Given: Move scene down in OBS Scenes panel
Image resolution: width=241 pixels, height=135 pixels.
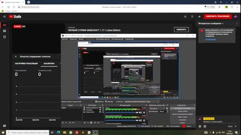Looking at the screenshot, I should click(73, 123).
